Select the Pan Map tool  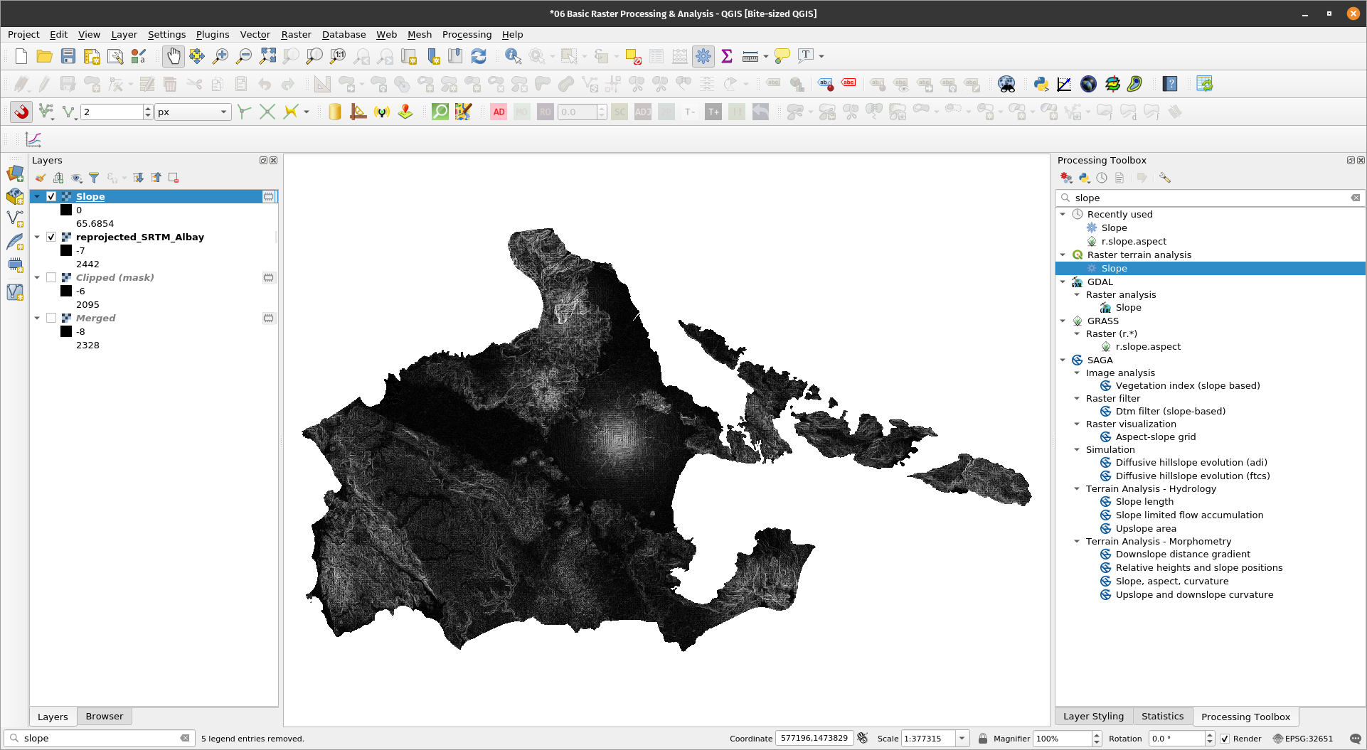point(173,56)
